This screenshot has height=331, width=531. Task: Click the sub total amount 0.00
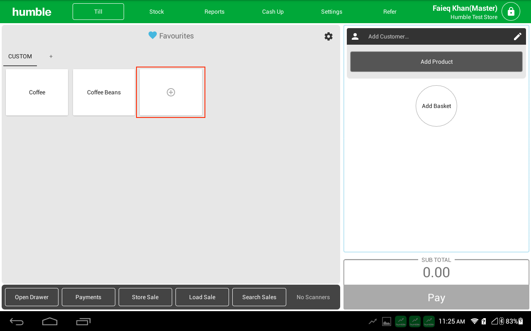[x=436, y=272]
